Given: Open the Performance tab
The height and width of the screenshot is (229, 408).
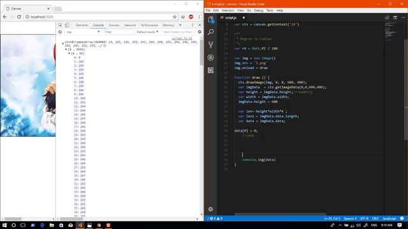Looking at the screenshot, I should click(149, 25).
